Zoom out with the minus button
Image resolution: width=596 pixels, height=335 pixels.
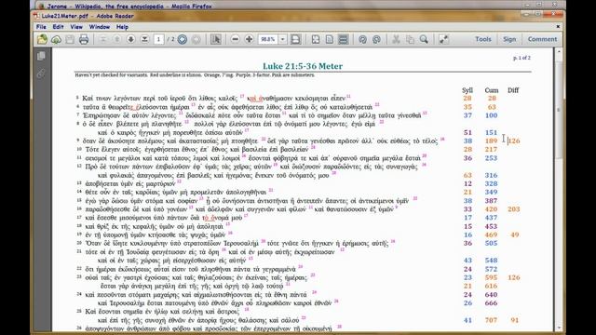pyautogui.click(x=235, y=39)
